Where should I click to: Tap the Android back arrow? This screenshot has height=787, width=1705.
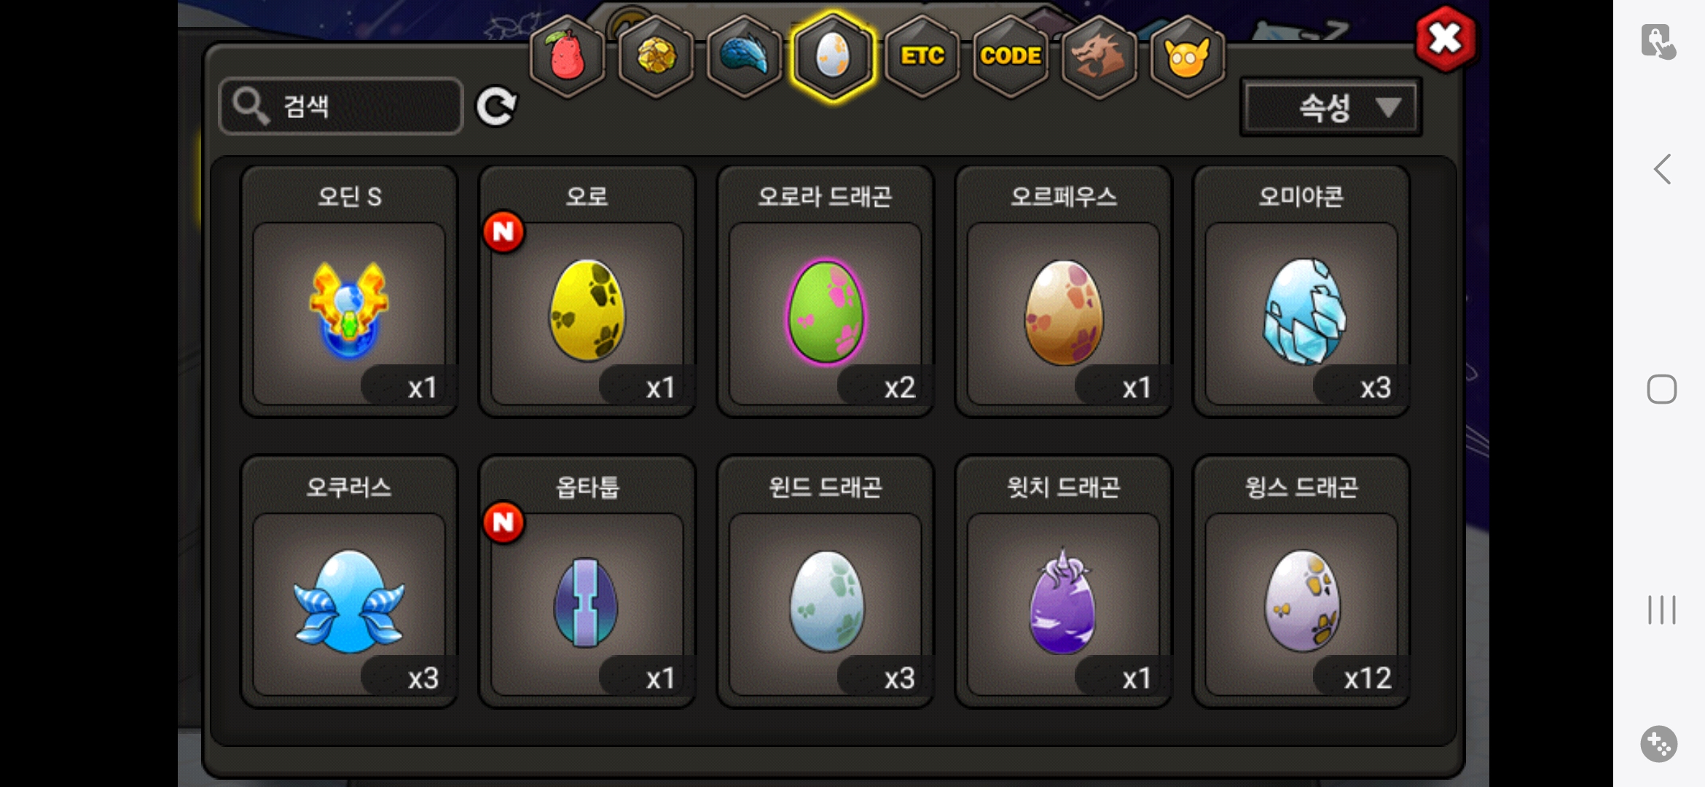1662,169
